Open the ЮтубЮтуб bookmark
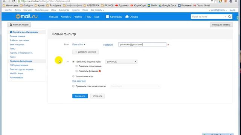Viewport: 241px width, 135px height. point(138,5)
